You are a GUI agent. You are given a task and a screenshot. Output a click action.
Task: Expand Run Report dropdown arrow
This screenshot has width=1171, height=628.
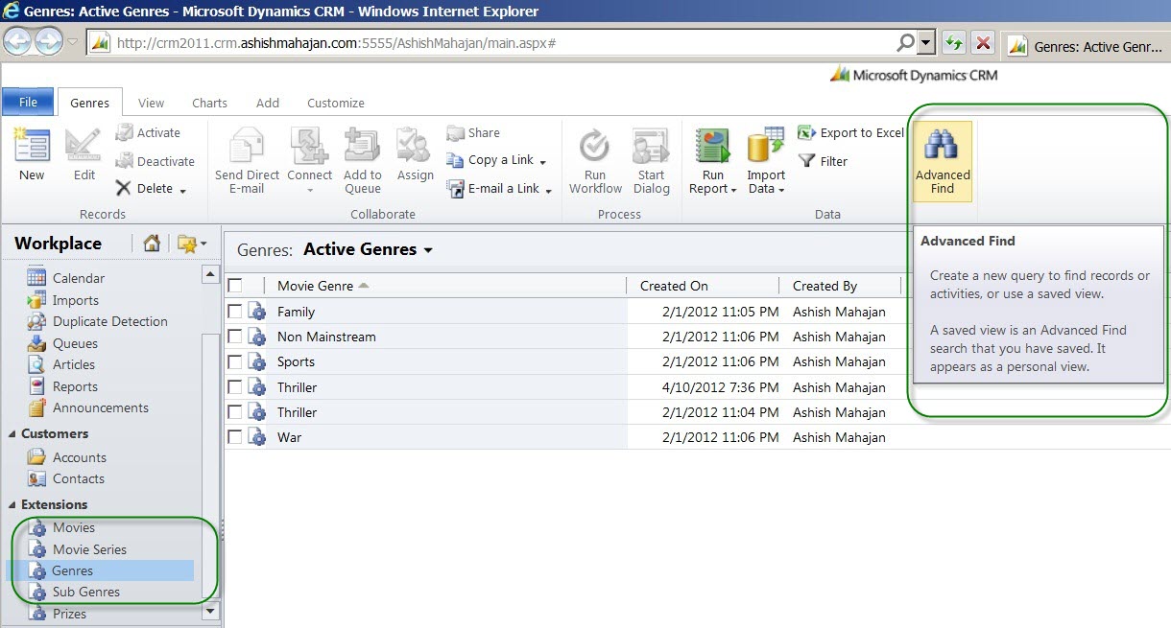(x=733, y=190)
